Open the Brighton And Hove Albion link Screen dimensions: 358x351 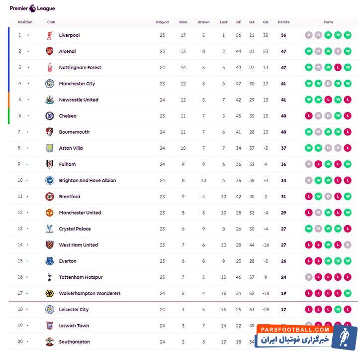point(87,180)
